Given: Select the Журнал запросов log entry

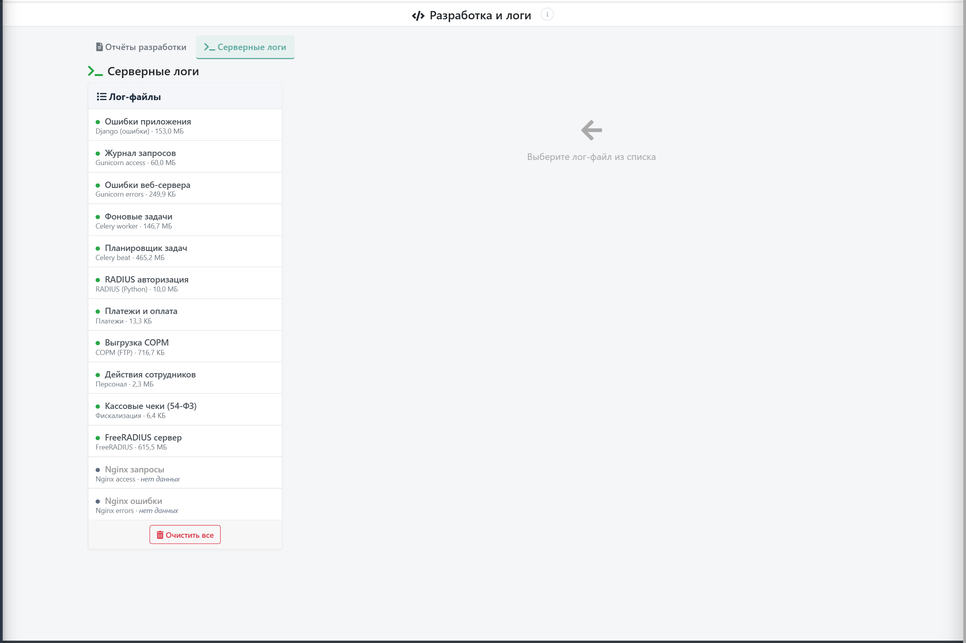Looking at the screenshot, I should coord(185,157).
